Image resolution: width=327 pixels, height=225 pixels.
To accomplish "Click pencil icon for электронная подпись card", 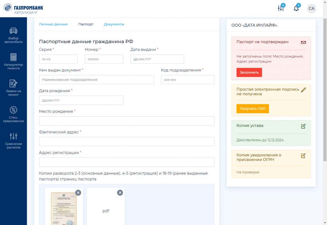I will (x=303, y=90).
